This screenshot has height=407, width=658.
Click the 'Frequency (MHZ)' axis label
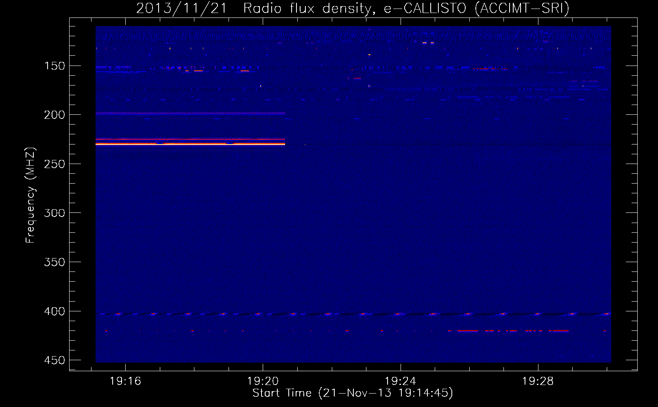[31, 195]
